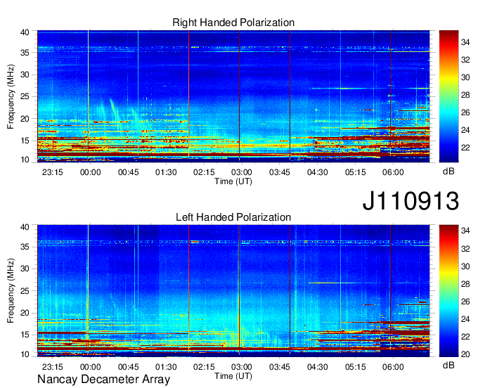Click the 15 MHz tick on Left Handed plot
The image size is (478, 388).
[x=25, y=335]
